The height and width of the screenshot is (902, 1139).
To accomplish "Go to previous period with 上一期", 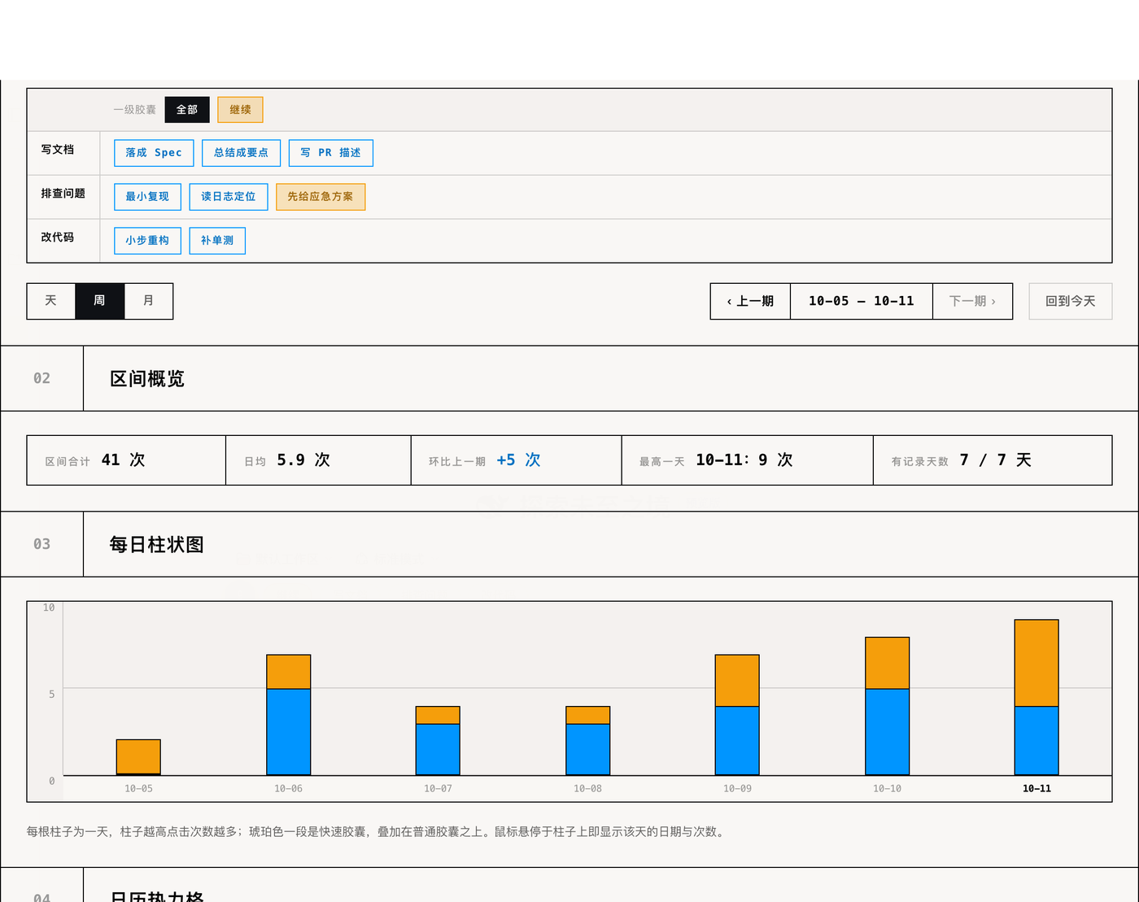I will coord(750,301).
